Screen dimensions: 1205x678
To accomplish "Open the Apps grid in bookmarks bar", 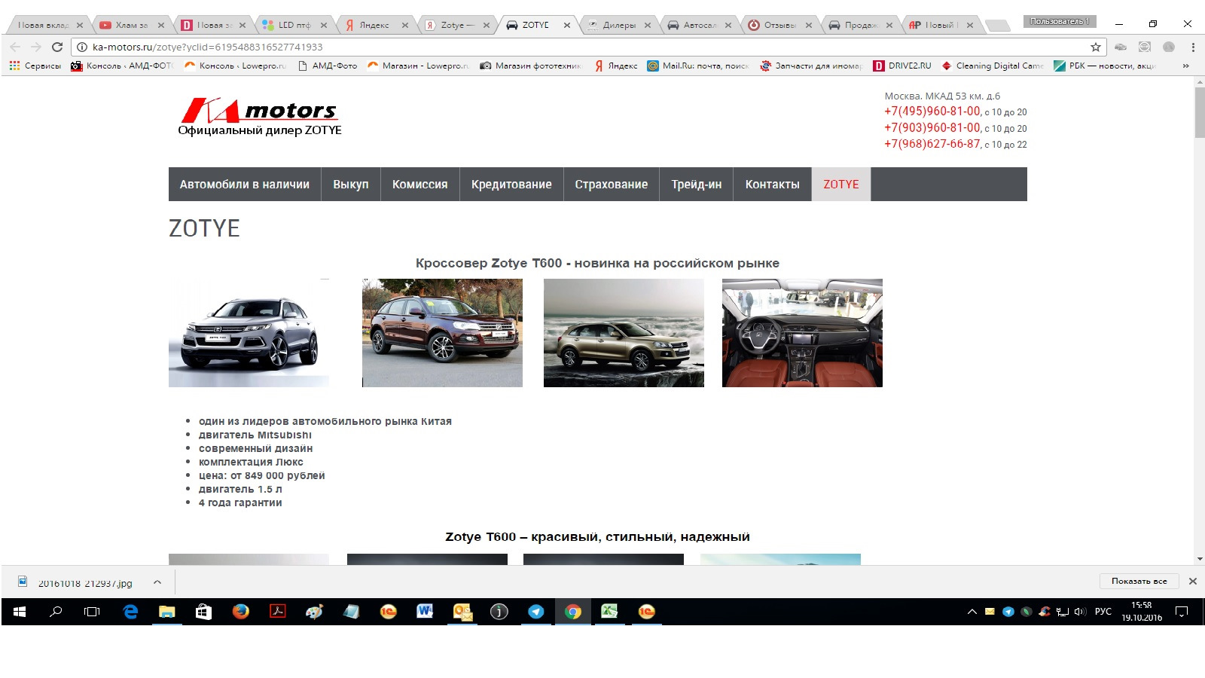I will coord(14,66).
